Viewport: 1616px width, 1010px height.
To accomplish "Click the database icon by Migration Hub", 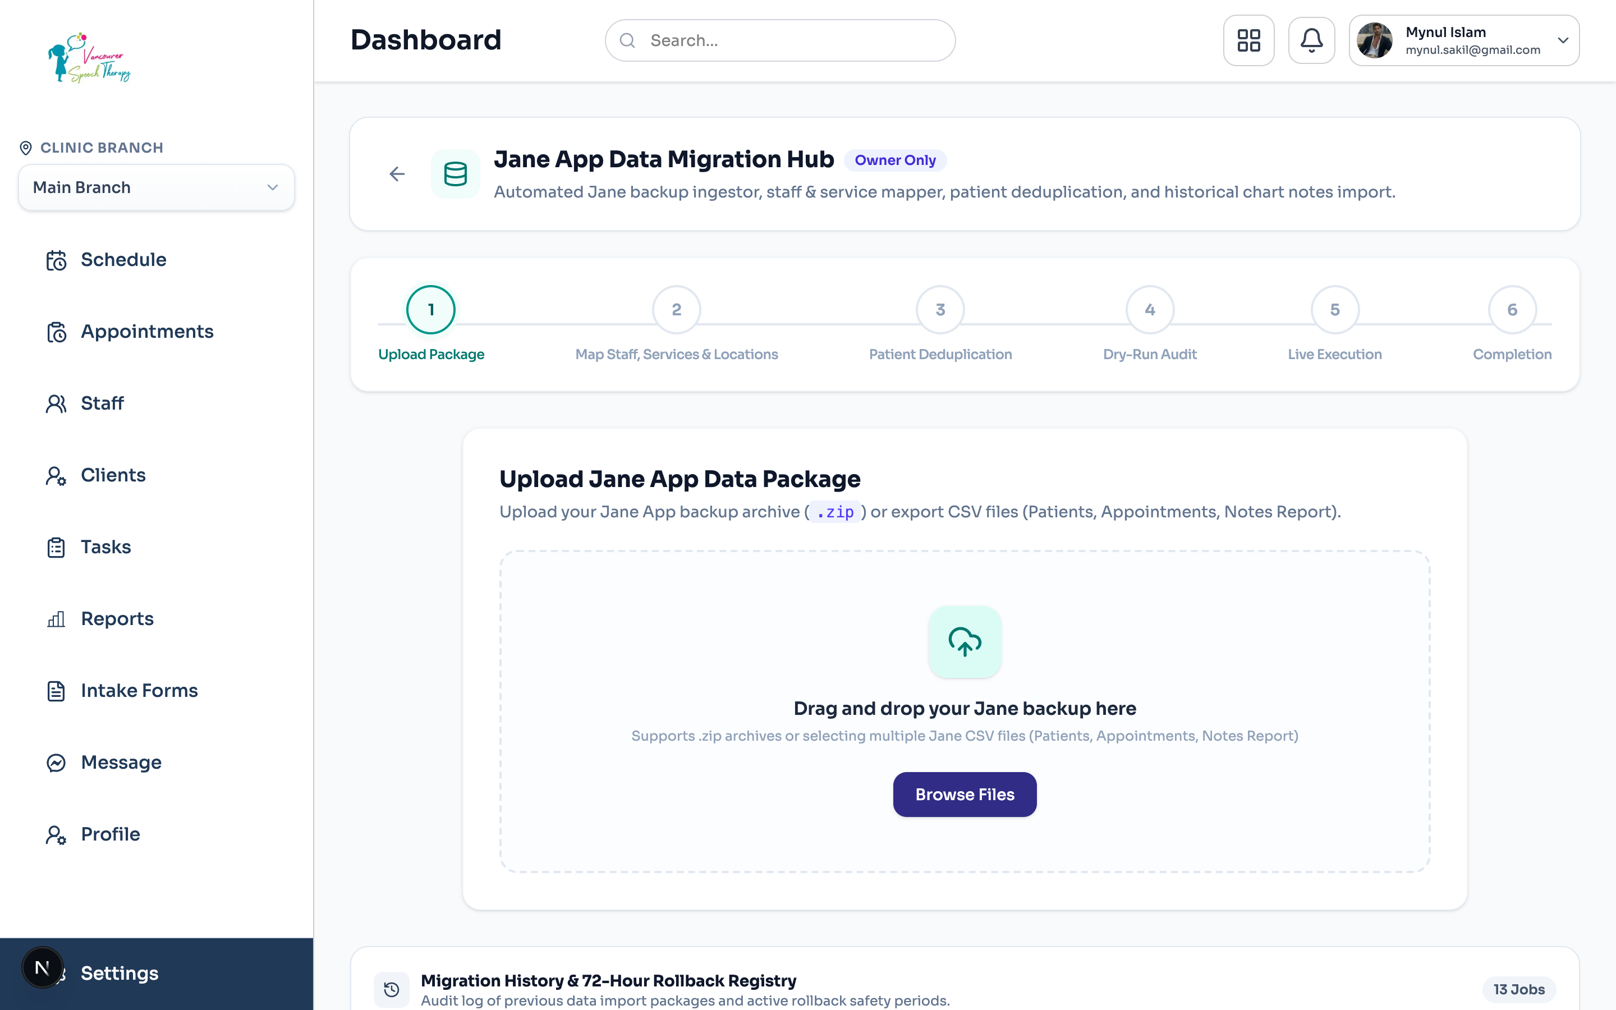I will [x=456, y=175].
